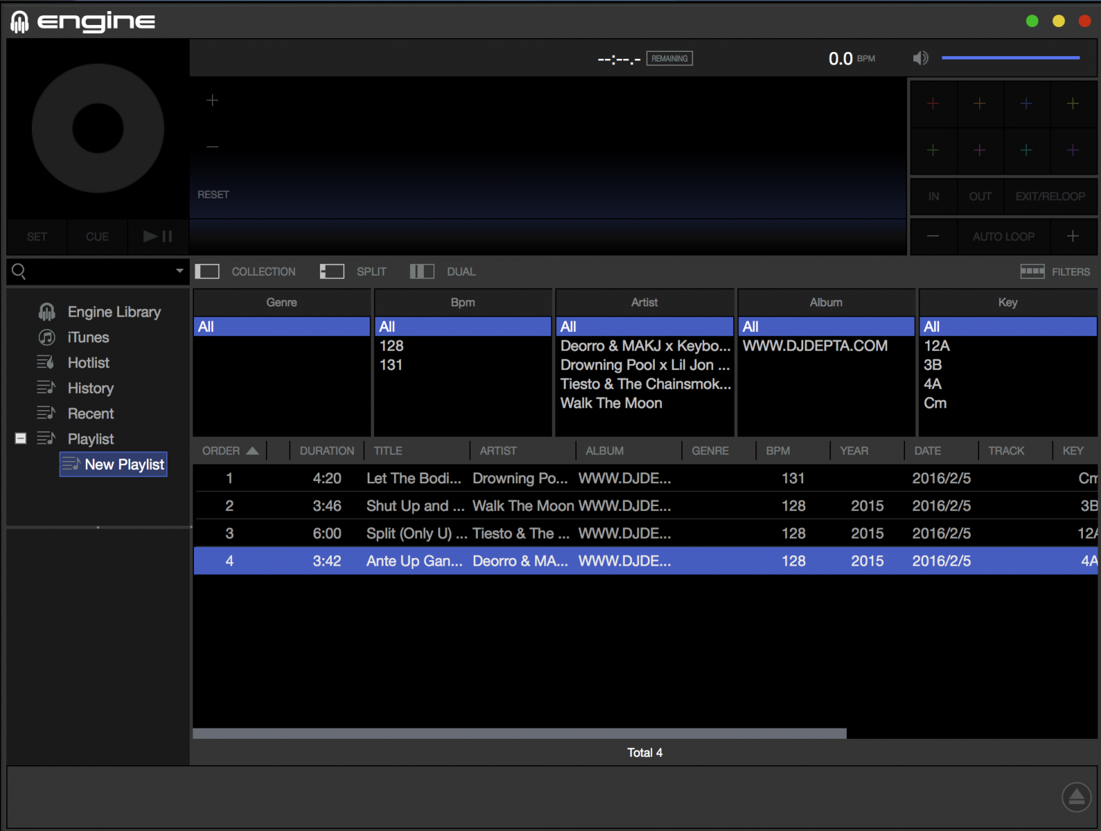Click the turntable platter graphic

tap(98, 129)
